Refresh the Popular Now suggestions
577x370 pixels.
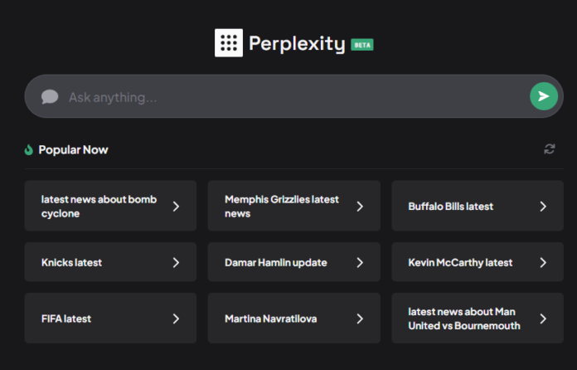pos(549,149)
